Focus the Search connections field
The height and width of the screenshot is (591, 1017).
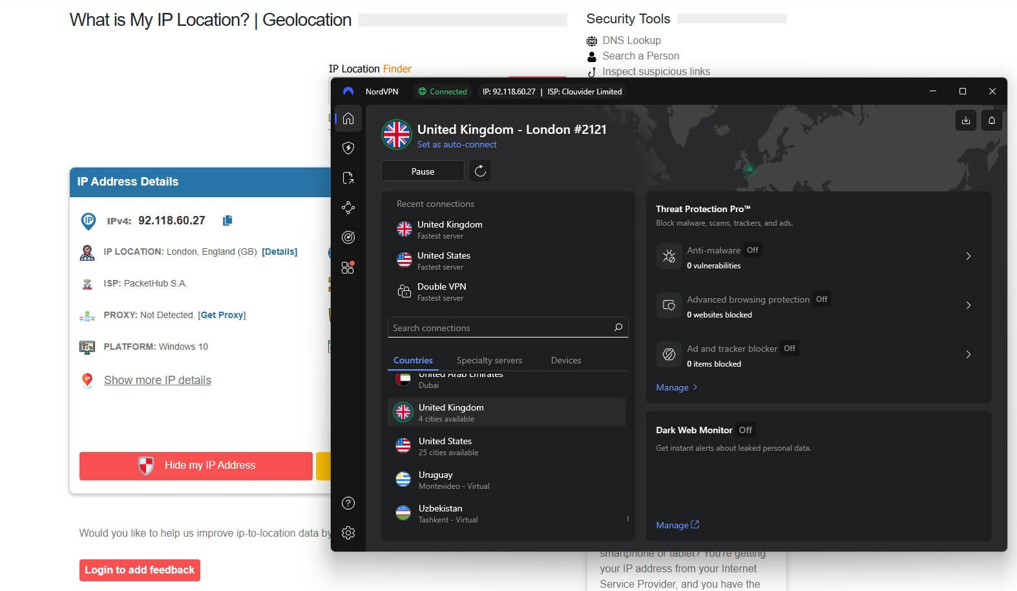[x=508, y=327]
